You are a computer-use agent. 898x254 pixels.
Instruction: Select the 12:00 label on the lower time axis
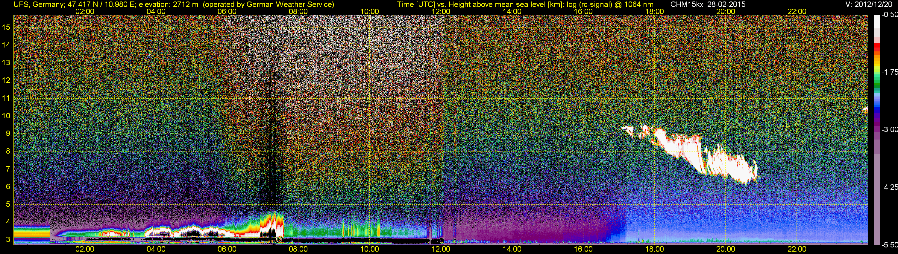pos(441,249)
